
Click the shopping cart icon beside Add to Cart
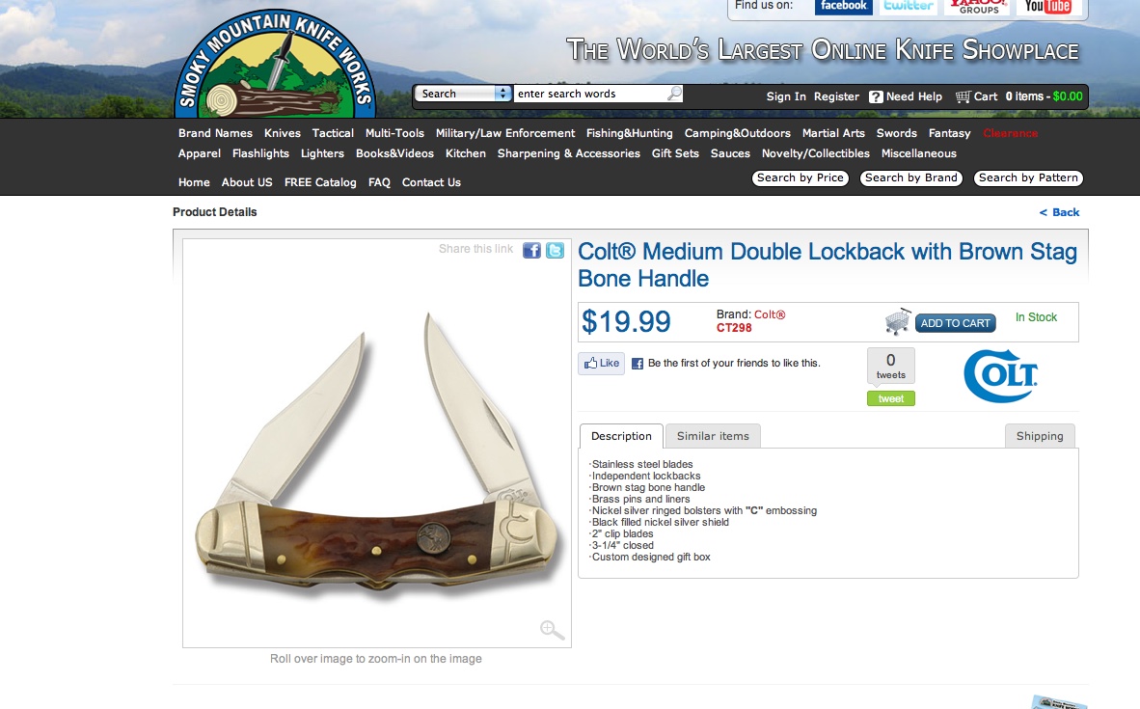[898, 320]
